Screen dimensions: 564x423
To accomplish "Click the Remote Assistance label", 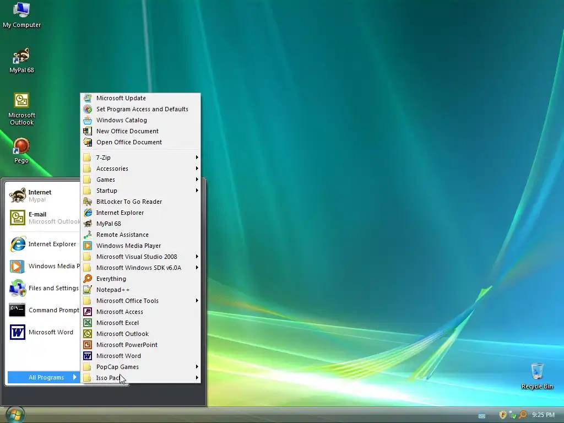I will 122,235.
